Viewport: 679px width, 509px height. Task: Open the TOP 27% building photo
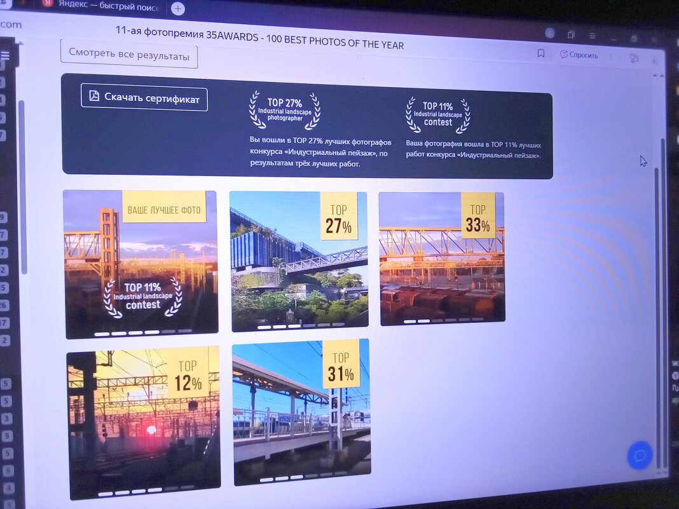299,262
